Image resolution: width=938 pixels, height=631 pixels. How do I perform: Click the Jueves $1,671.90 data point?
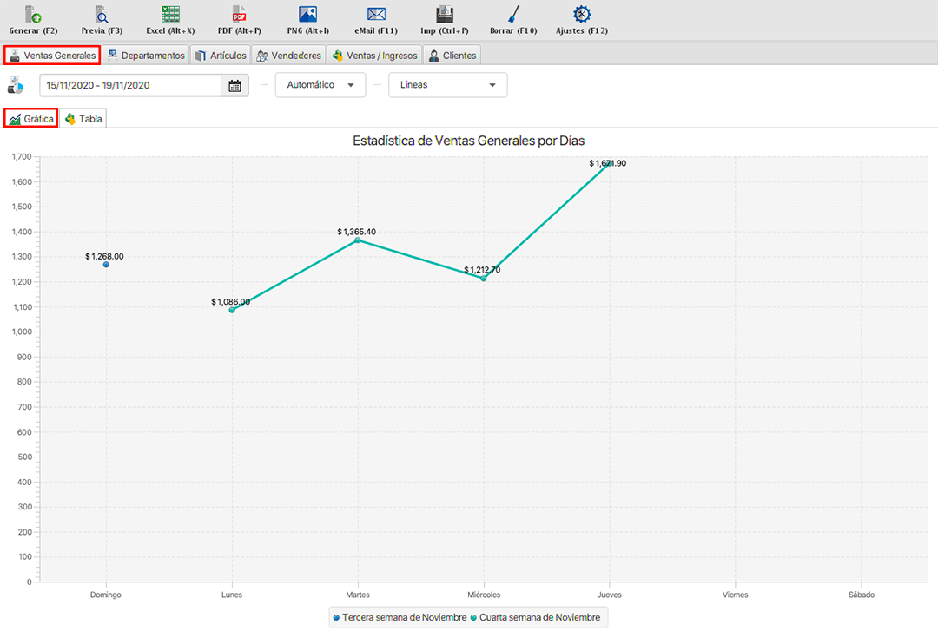[610, 164]
